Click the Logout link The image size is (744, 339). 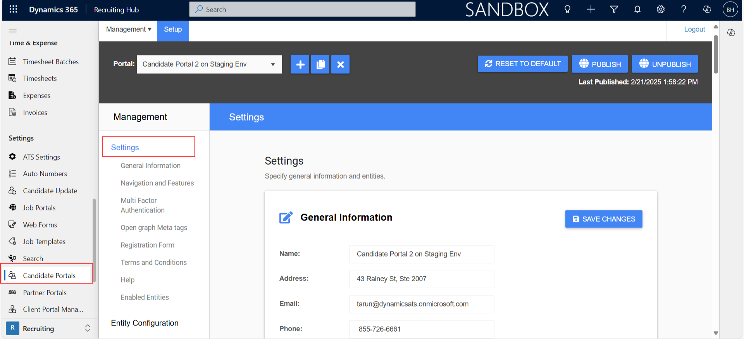(x=694, y=29)
